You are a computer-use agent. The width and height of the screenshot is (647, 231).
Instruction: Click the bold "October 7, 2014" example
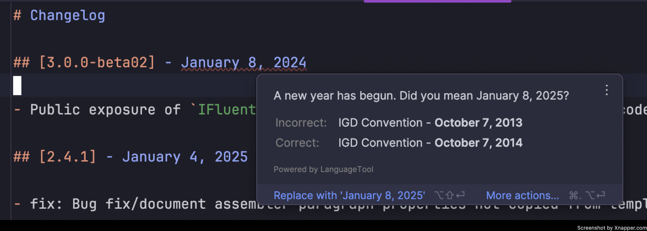(478, 143)
